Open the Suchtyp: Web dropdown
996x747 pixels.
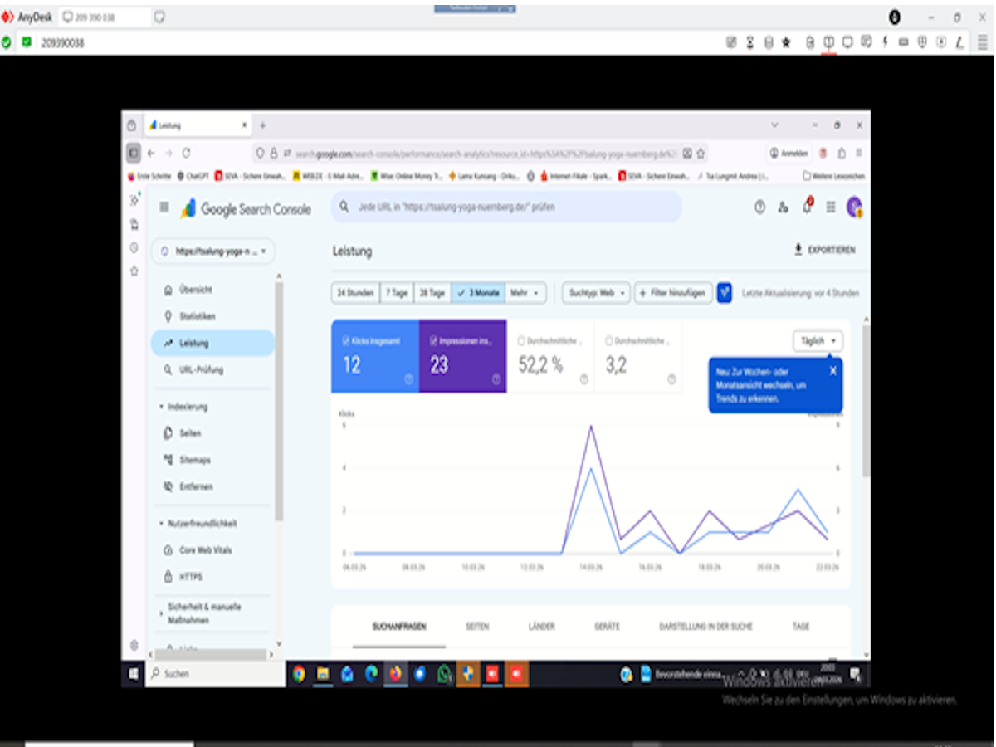[595, 293]
